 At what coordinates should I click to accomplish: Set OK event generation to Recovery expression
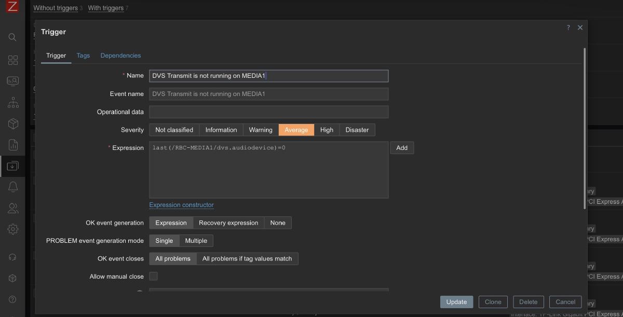228,223
